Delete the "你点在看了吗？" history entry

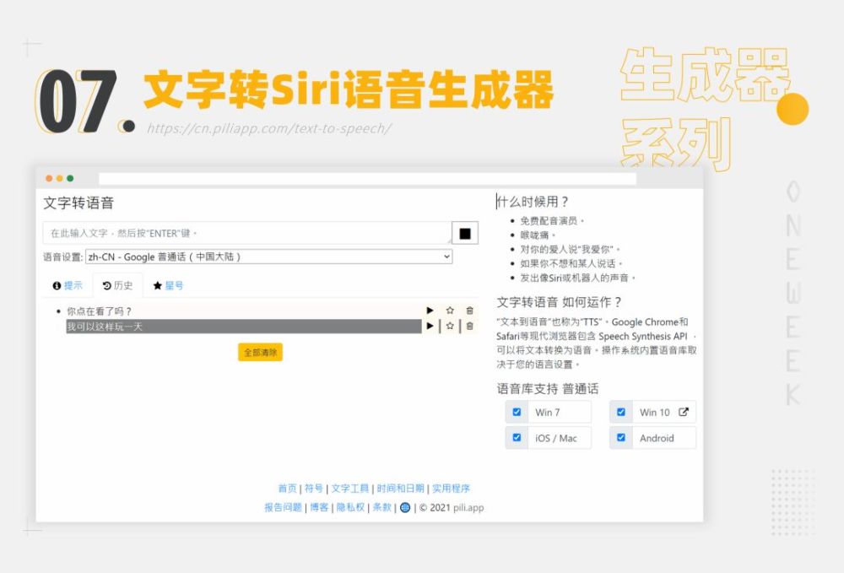[x=470, y=311]
